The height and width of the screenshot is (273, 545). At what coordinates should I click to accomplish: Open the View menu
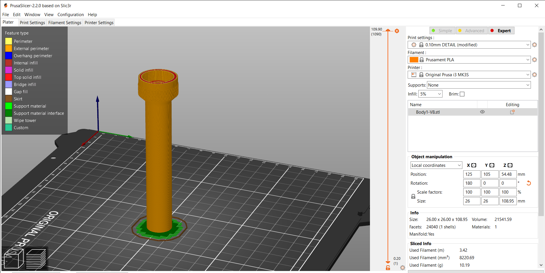click(49, 15)
